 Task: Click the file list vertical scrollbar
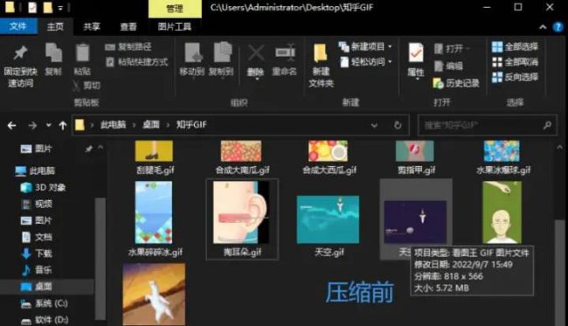(559, 272)
